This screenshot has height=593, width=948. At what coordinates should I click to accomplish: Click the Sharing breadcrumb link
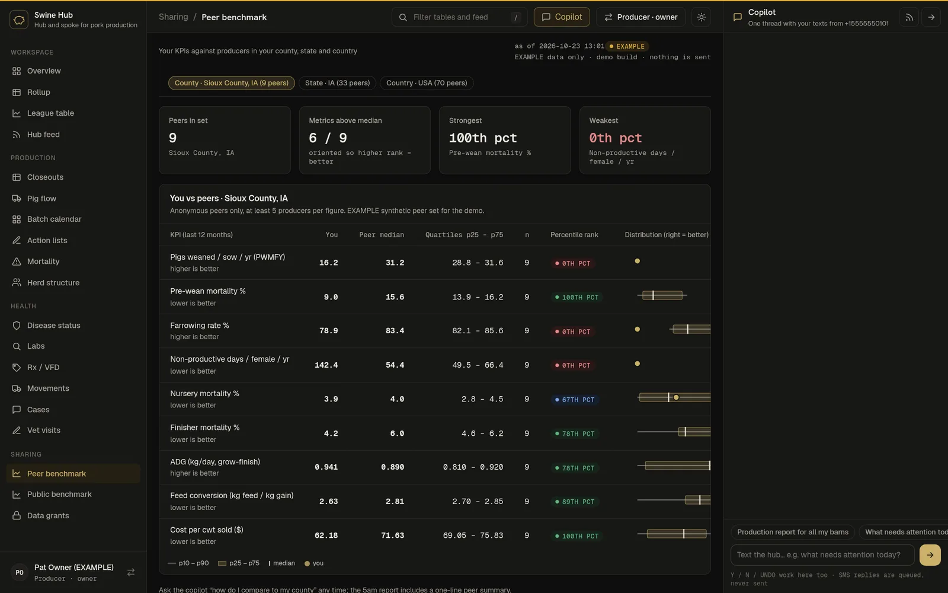pyautogui.click(x=173, y=17)
